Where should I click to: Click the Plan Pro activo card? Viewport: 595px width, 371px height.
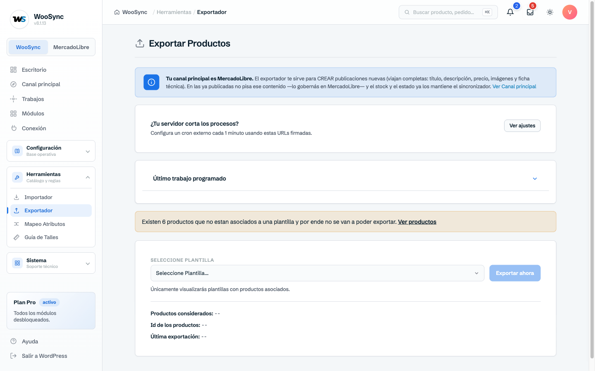pos(51,311)
